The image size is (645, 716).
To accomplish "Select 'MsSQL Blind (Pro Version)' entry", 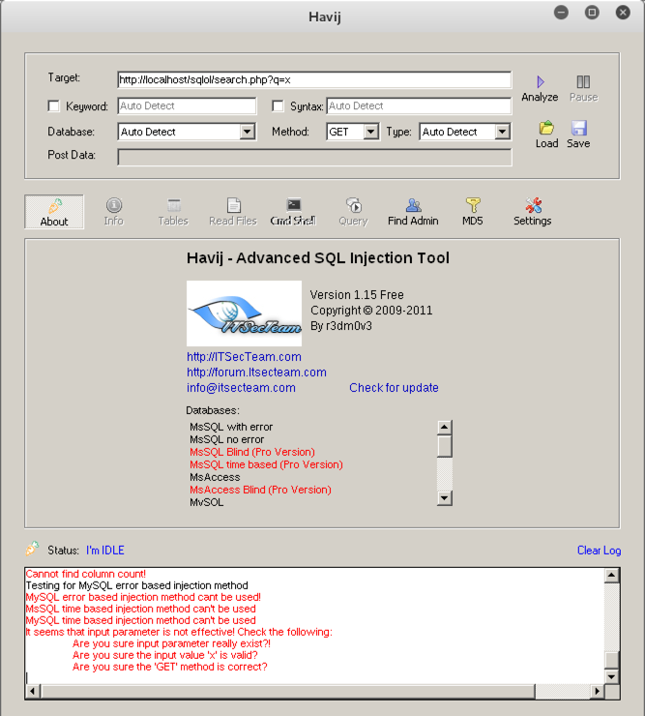I will coord(252,452).
